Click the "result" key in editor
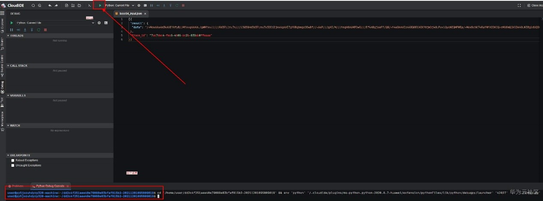 [x=137, y=22]
